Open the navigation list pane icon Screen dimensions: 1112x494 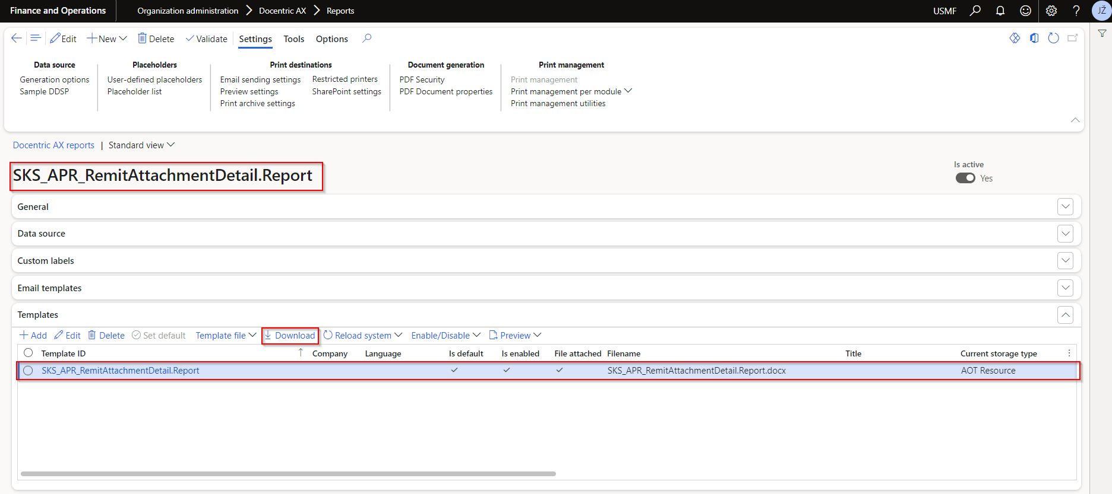point(36,39)
